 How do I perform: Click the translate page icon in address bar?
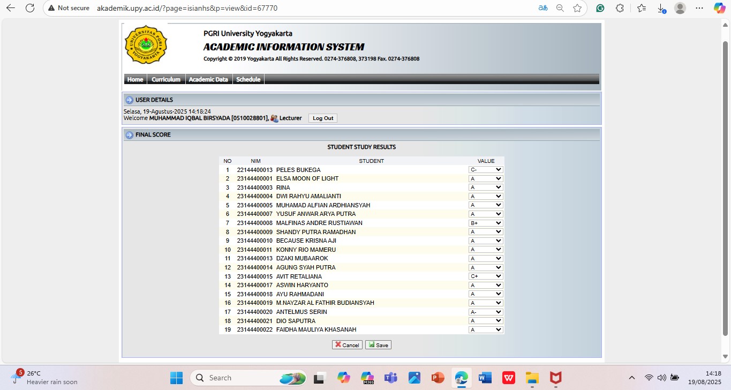tap(543, 8)
